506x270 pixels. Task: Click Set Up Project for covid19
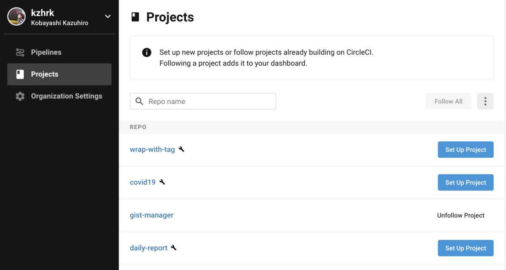point(466,183)
